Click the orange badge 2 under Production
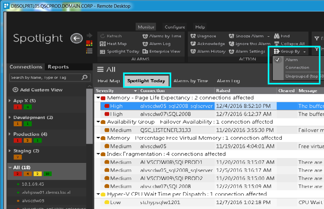Viewport: 324px width, 209px height. (x=28, y=140)
